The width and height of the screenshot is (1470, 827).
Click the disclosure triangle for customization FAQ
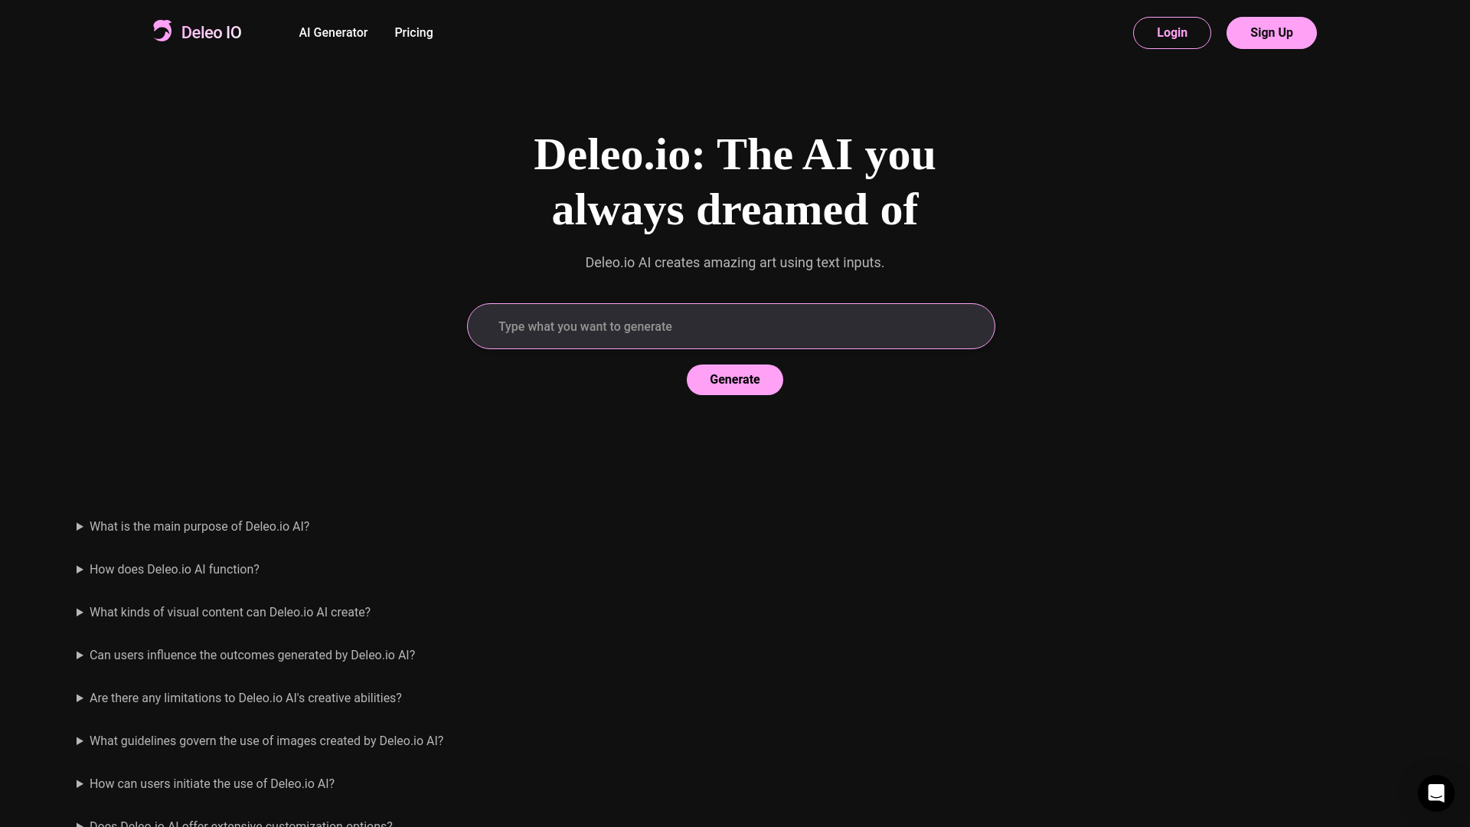click(79, 825)
